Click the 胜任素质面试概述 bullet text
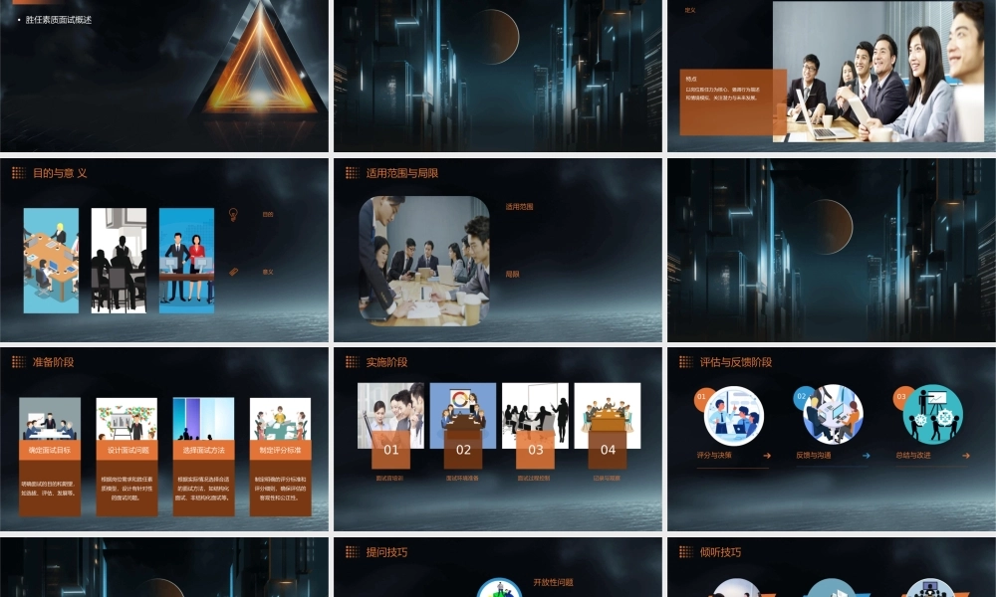Image resolution: width=996 pixels, height=597 pixels. [x=59, y=20]
